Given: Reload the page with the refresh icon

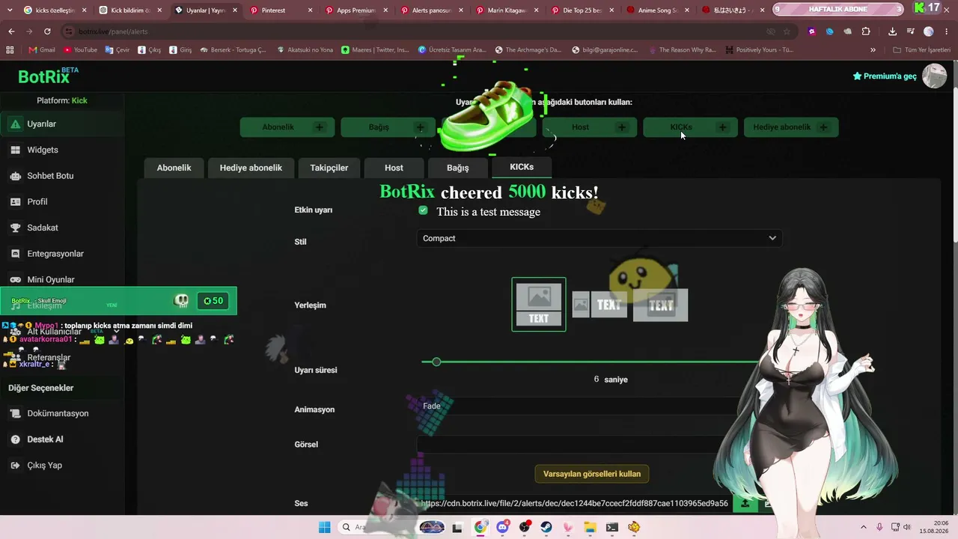Looking at the screenshot, I should point(47,31).
